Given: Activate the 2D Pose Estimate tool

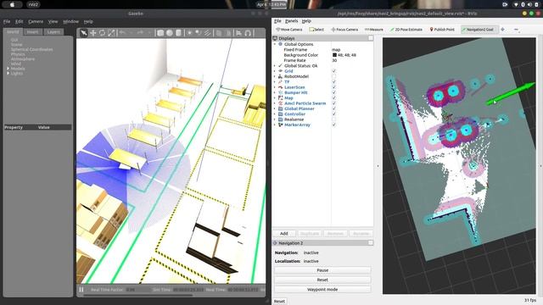Looking at the screenshot, I should (x=406, y=30).
